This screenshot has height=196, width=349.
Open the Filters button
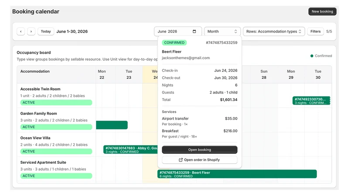pos(315,31)
